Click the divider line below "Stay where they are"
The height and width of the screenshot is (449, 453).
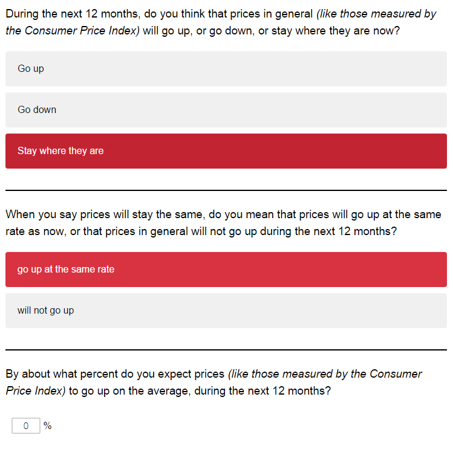tap(226, 190)
